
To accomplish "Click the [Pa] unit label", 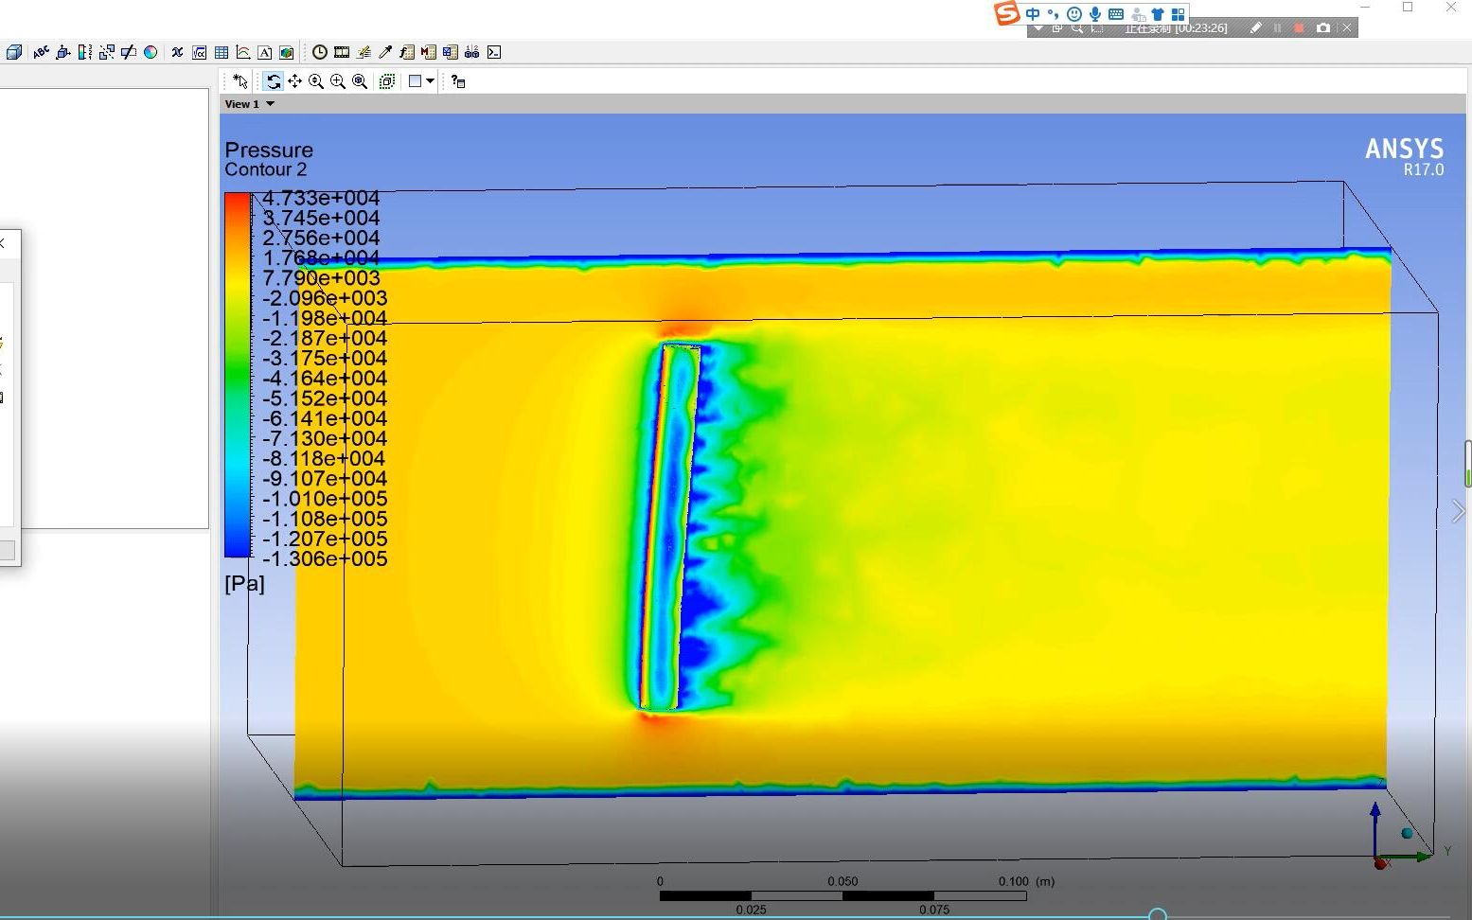I will 244,583.
